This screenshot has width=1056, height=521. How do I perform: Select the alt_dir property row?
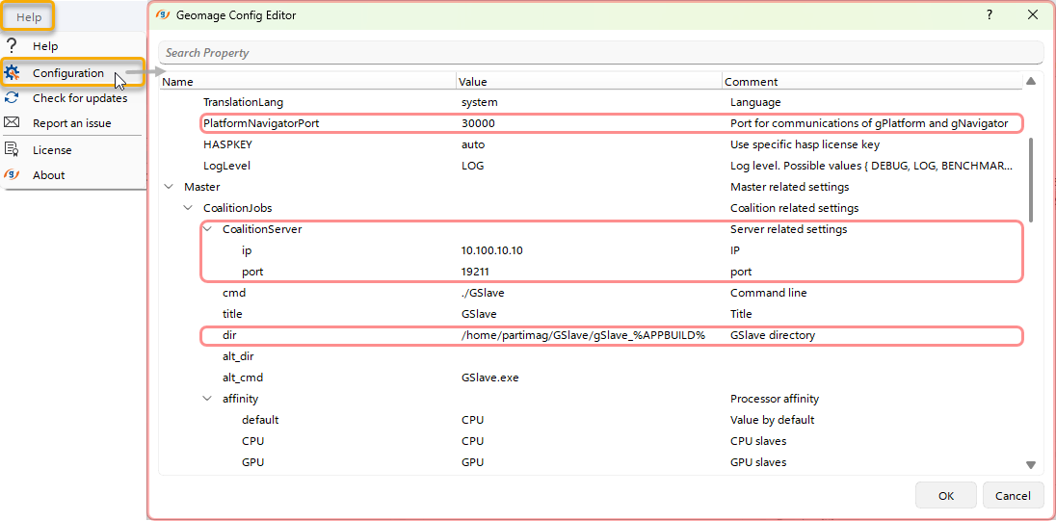[592, 356]
